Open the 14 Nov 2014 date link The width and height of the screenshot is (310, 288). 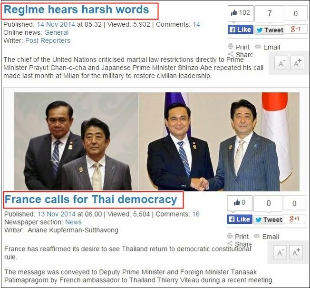(x=56, y=25)
